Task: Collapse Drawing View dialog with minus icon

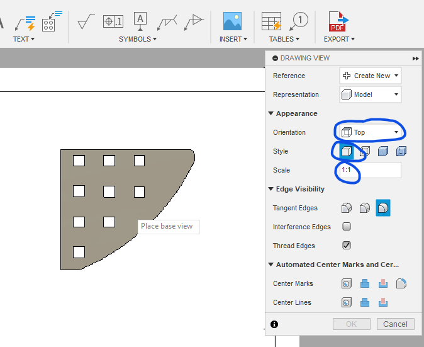Action: pos(275,58)
